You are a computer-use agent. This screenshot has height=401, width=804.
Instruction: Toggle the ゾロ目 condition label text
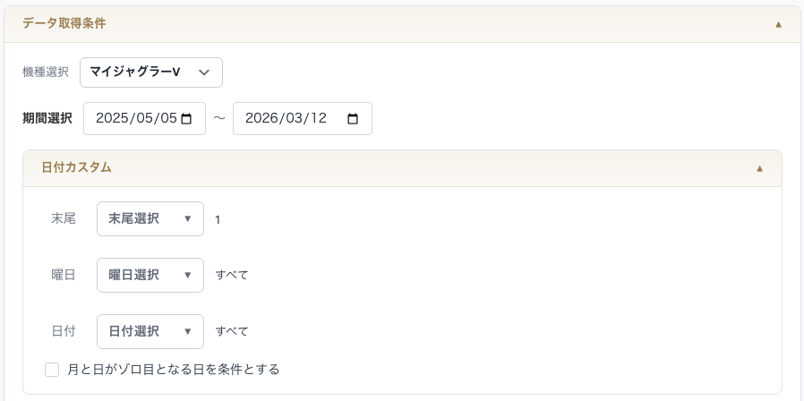174,369
